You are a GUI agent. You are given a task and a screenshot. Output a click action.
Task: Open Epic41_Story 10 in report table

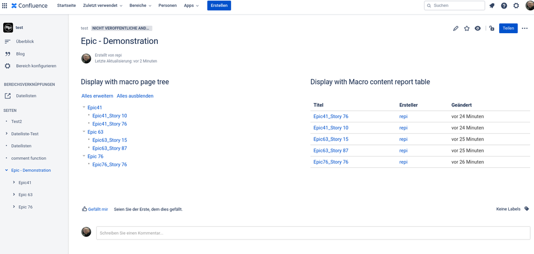pos(331,128)
